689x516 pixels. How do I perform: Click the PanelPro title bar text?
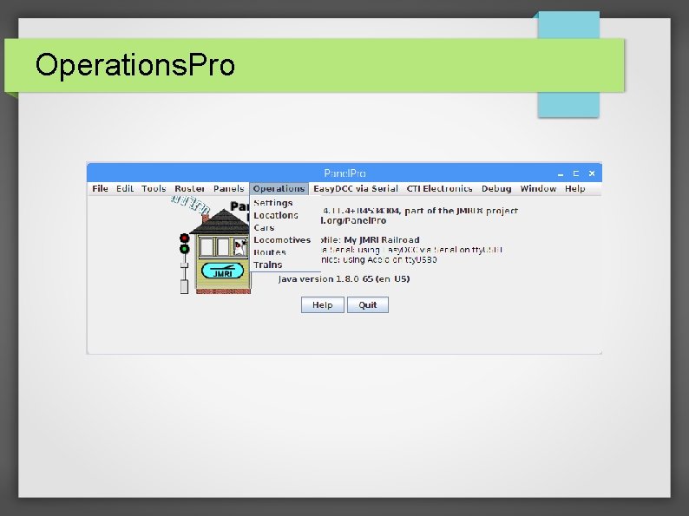344,173
